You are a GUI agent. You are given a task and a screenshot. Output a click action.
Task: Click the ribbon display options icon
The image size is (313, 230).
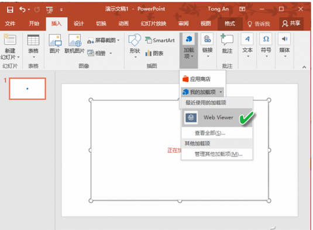242,9
